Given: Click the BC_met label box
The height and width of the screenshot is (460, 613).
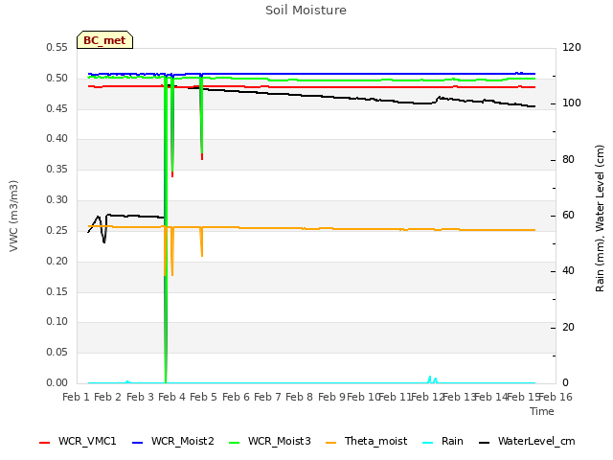Looking at the screenshot, I should 104,40.
